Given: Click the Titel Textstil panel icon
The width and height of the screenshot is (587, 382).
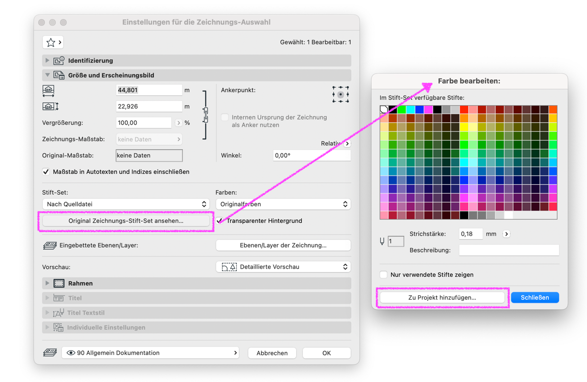Looking at the screenshot, I should point(58,313).
